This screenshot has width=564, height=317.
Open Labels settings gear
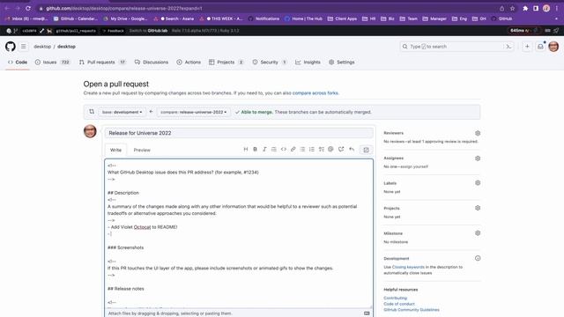(x=478, y=183)
